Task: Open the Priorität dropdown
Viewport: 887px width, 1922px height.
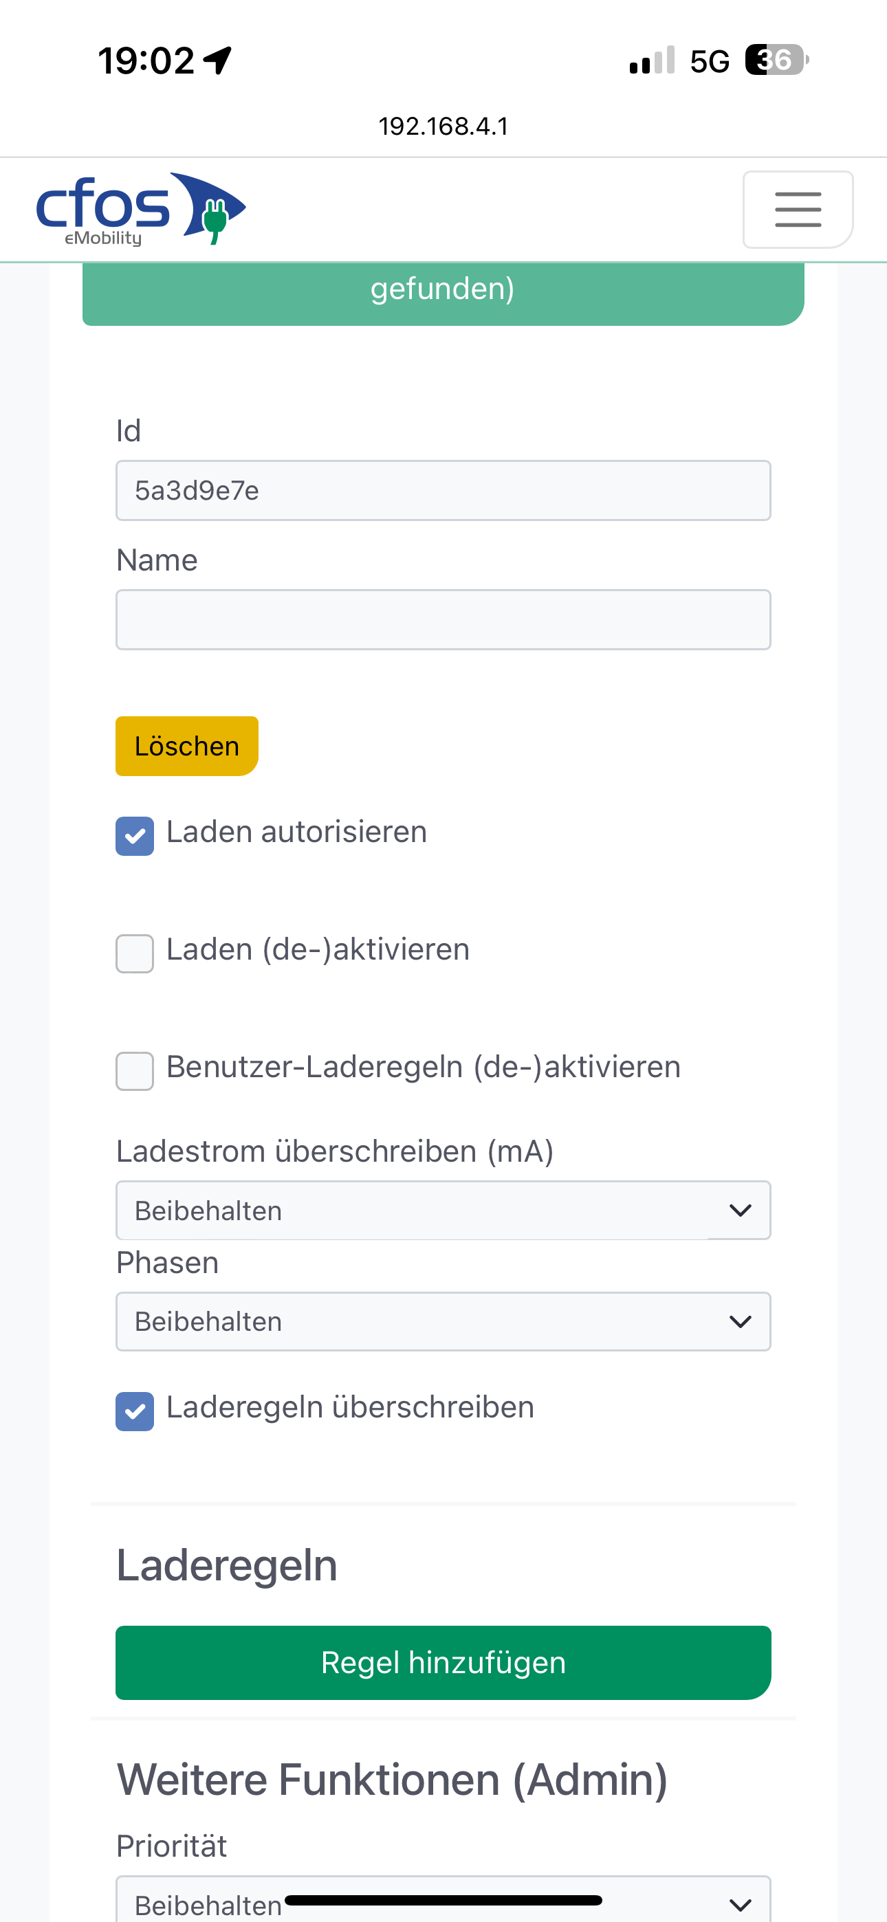Action: (x=443, y=1899)
